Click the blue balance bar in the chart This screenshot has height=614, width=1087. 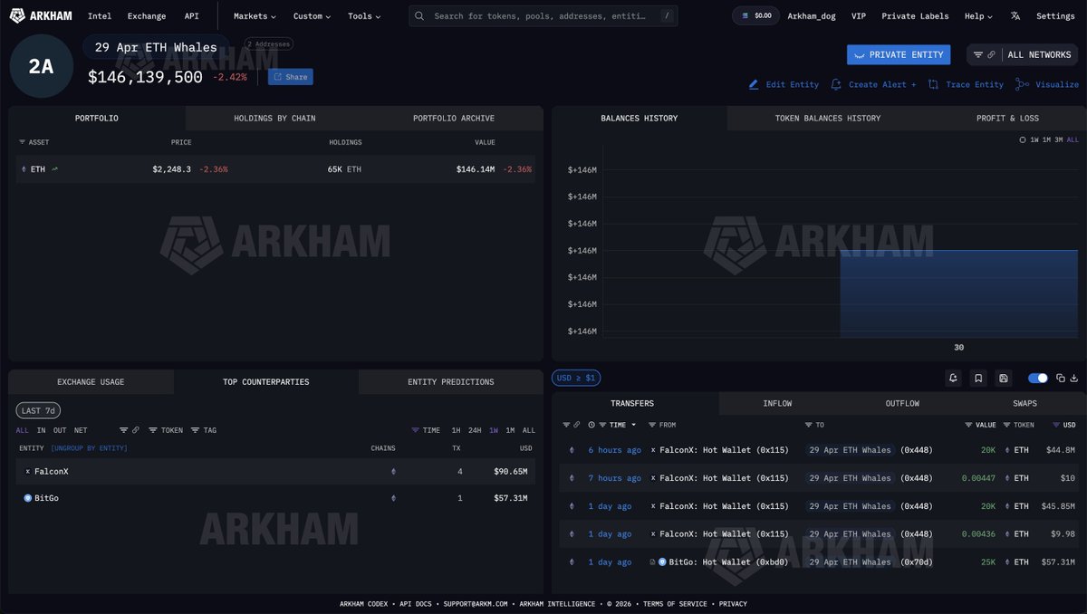point(959,293)
